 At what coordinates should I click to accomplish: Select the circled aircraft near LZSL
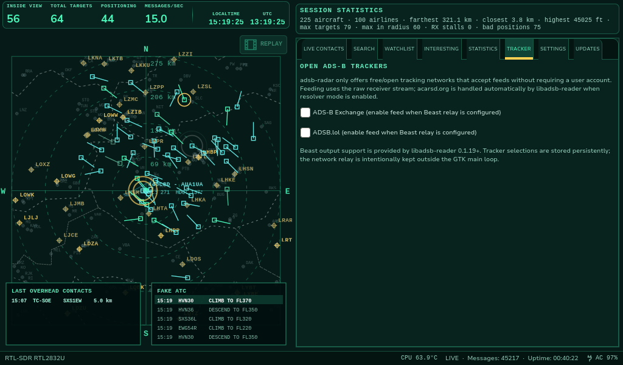pyautogui.click(x=184, y=100)
